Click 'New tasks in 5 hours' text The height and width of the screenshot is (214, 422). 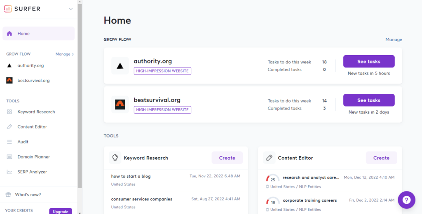pos(369,73)
